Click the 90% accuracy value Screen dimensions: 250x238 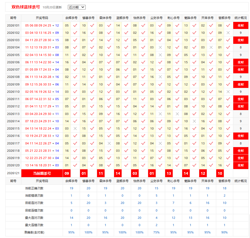tap(225, 232)
